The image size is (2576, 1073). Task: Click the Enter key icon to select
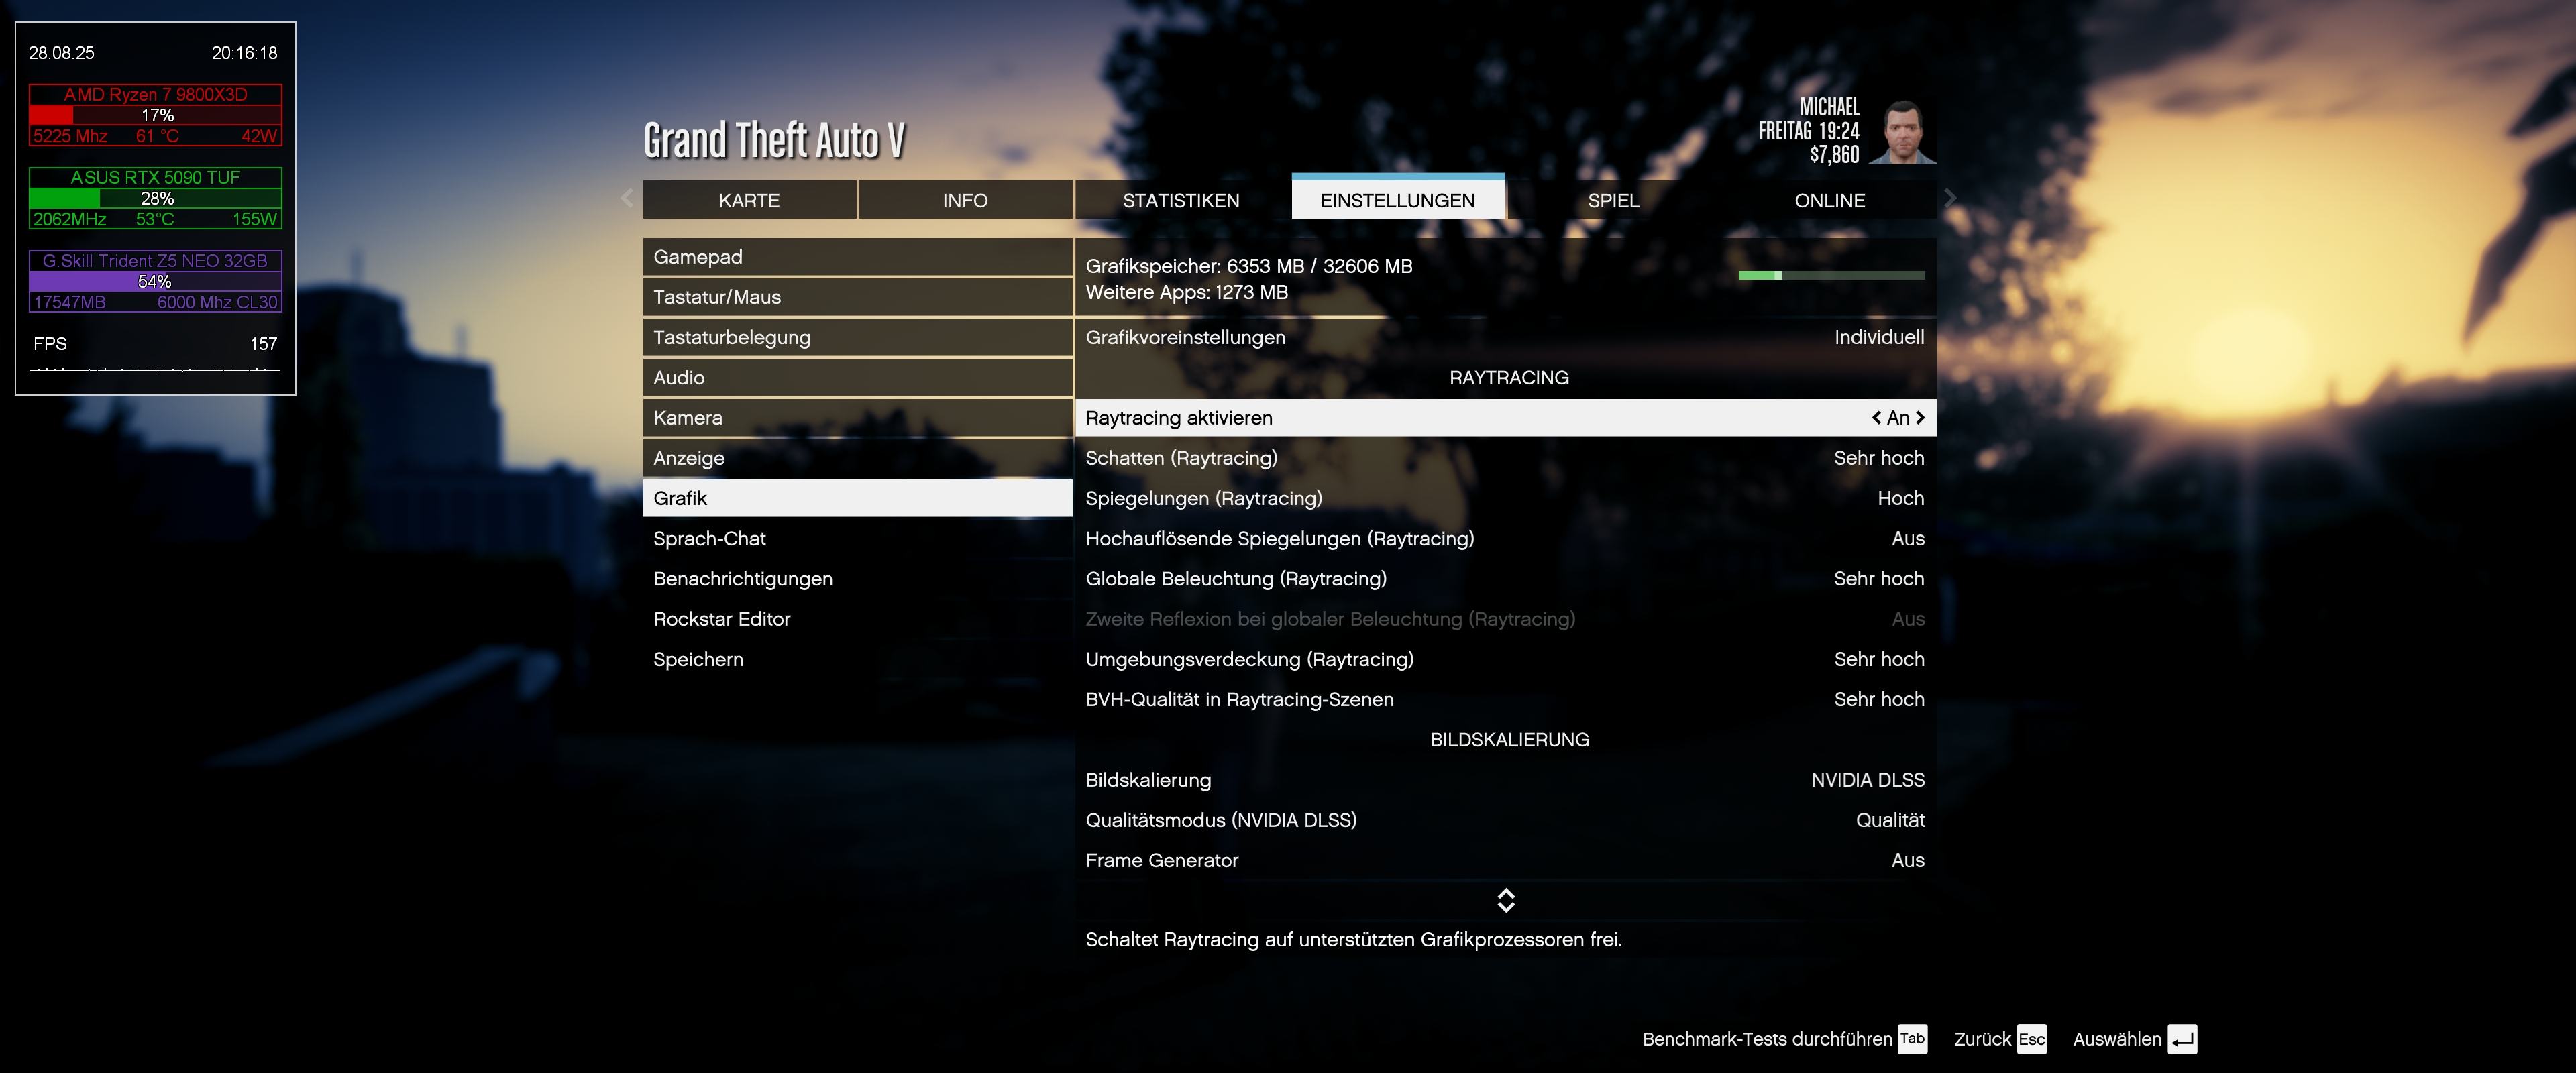tap(2182, 1039)
